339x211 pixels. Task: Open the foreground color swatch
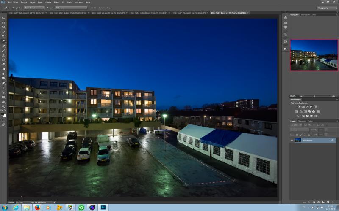(x=3, y=114)
